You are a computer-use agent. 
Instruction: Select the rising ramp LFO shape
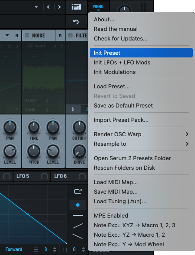[78, 226]
